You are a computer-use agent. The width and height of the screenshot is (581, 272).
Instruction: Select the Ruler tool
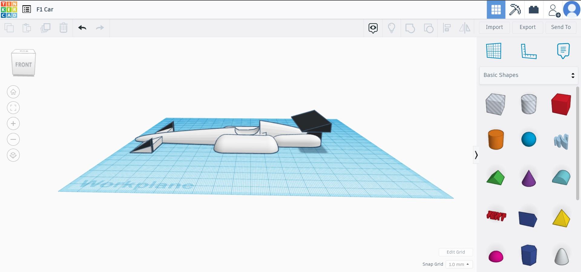coord(529,51)
